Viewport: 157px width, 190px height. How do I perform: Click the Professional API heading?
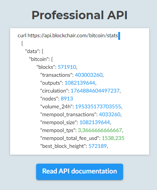pos(79,15)
